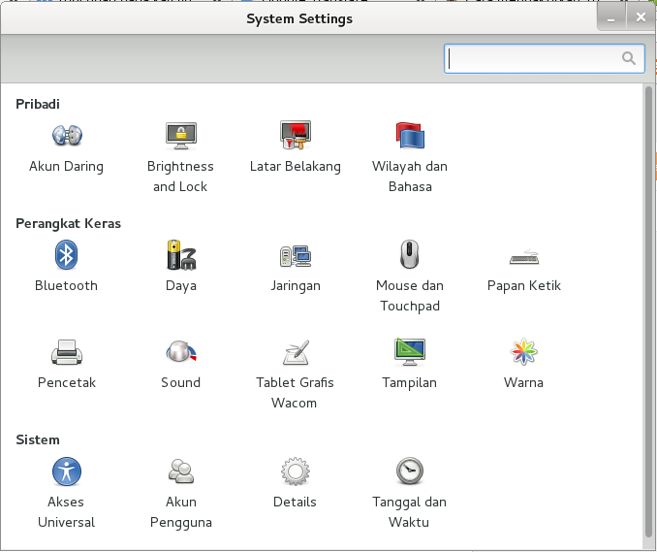The image size is (657, 552).
Task: Open Tampilan display icon
Action: pos(410,351)
